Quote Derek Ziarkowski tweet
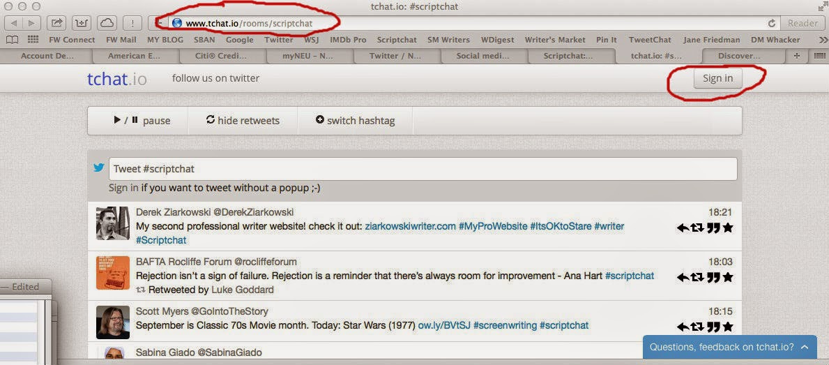The width and height of the screenshot is (829, 365). [713, 228]
